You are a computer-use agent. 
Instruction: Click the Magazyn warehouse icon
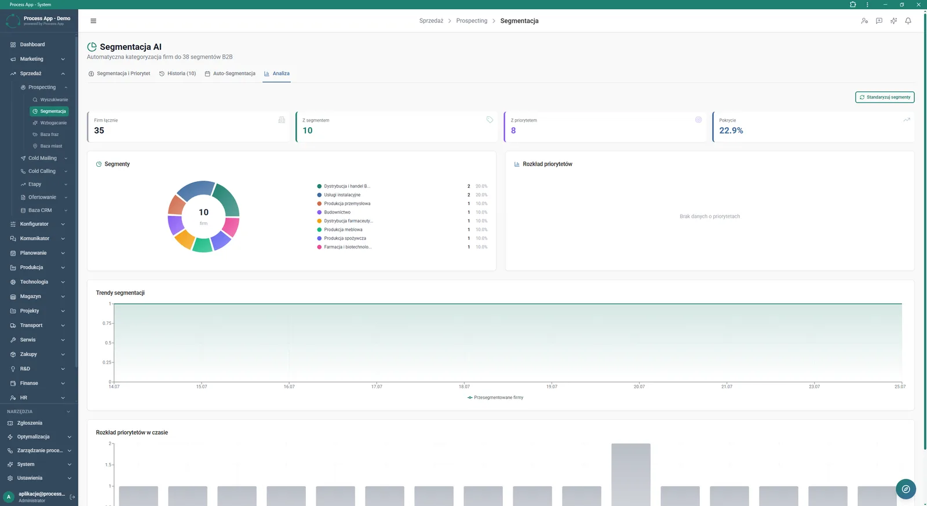[13, 296]
